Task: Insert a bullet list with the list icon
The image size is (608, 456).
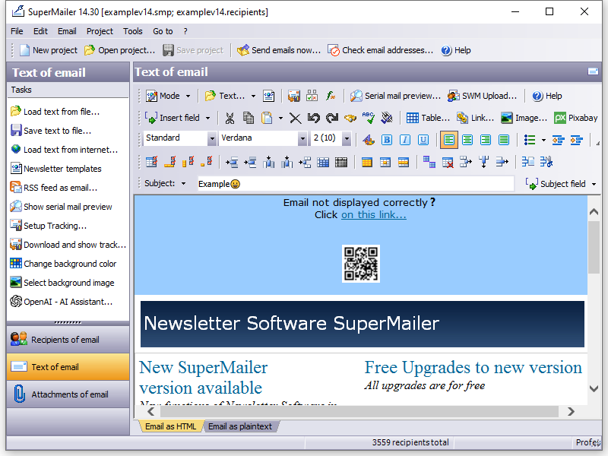Action: [530, 140]
